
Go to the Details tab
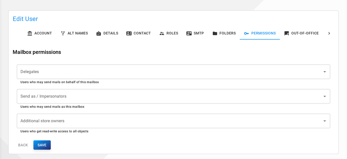(x=107, y=33)
